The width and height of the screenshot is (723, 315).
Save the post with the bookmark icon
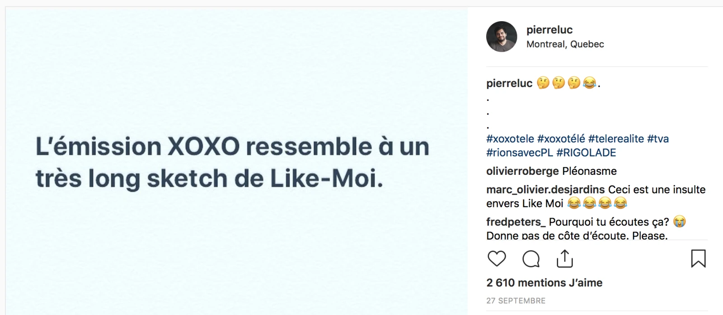pyautogui.click(x=698, y=259)
